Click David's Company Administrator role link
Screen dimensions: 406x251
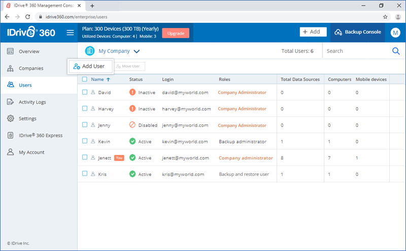pyautogui.click(x=242, y=92)
